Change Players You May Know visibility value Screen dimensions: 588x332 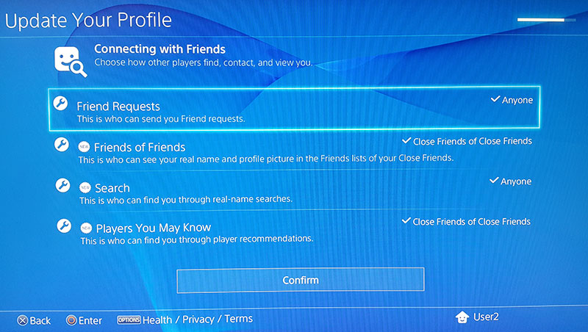pyautogui.click(x=467, y=222)
